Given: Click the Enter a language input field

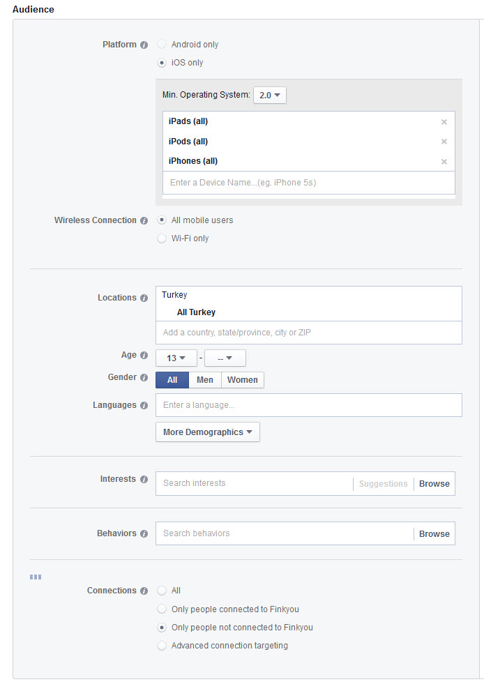Looking at the screenshot, I should pos(308,405).
